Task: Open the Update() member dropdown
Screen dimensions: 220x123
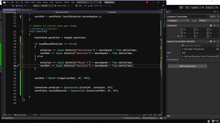Action: tap(134, 12)
